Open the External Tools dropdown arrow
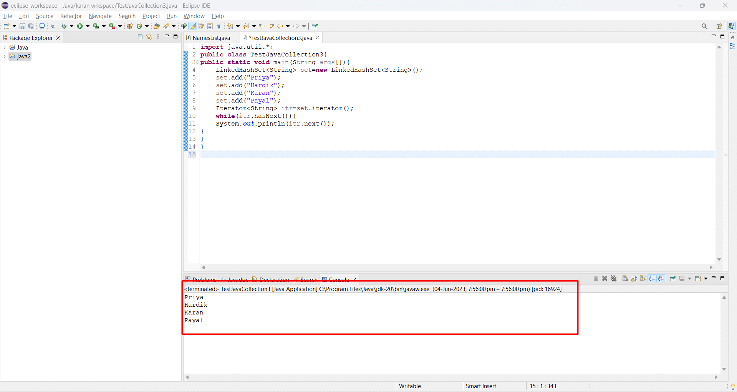Viewport: 737px width, 392px height. point(120,26)
